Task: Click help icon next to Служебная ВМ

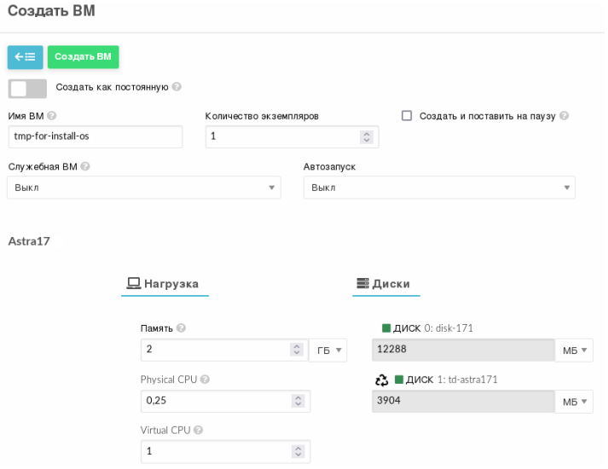Action: click(85, 167)
